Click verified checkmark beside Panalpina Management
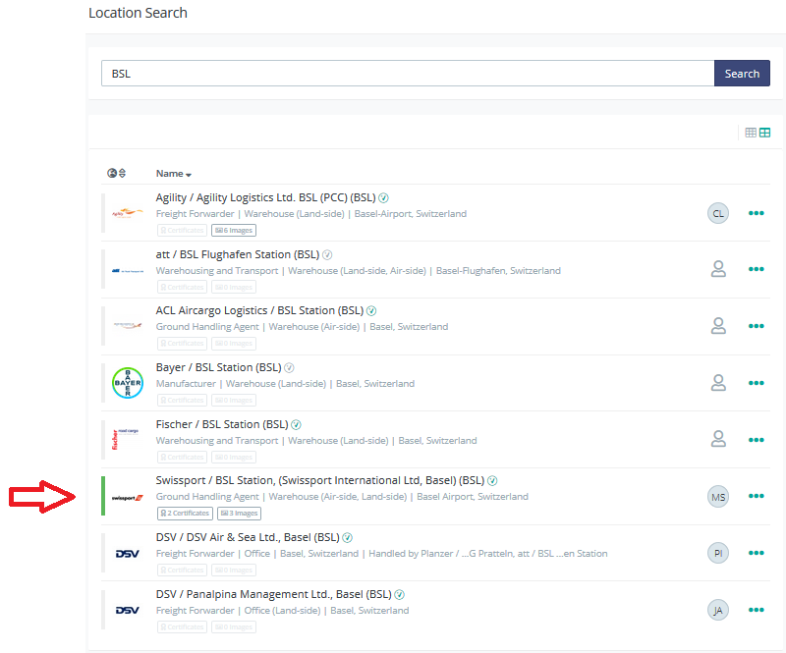786x653 pixels. click(x=400, y=594)
